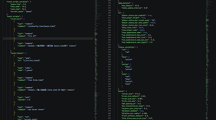The image size is (216, 120).
Task: Click the "seconds": 3.0 line
Action: pyautogui.click(x=24, y=100)
